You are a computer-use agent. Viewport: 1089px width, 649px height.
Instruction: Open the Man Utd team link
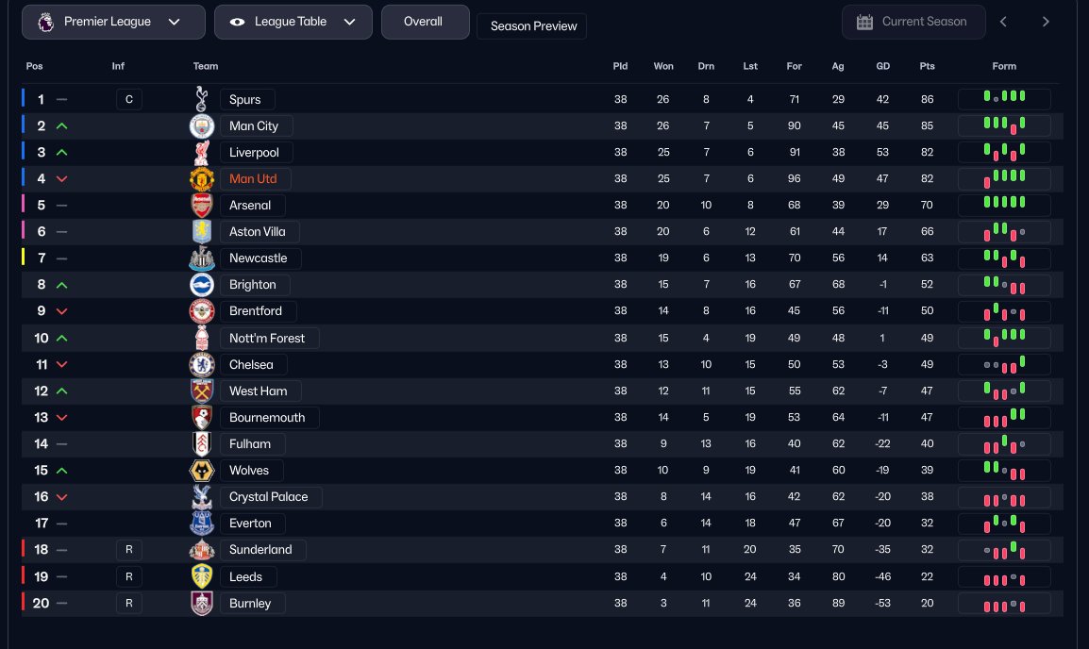click(253, 178)
